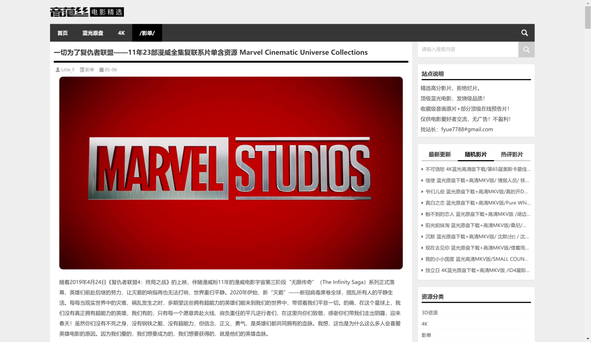Click the calendar icon beside 05-06
The image size is (591, 342).
[101, 70]
